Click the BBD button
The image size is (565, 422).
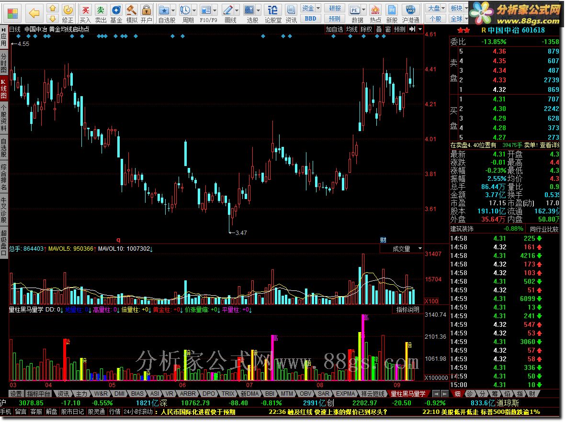pyautogui.click(x=311, y=18)
